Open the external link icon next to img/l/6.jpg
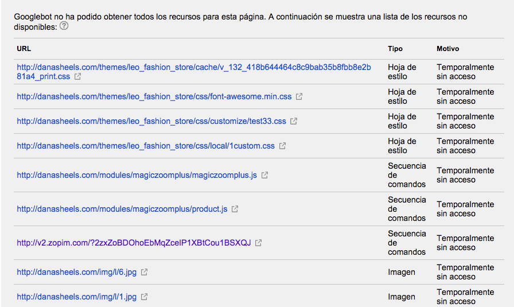This screenshot has width=514, height=307. (144, 272)
